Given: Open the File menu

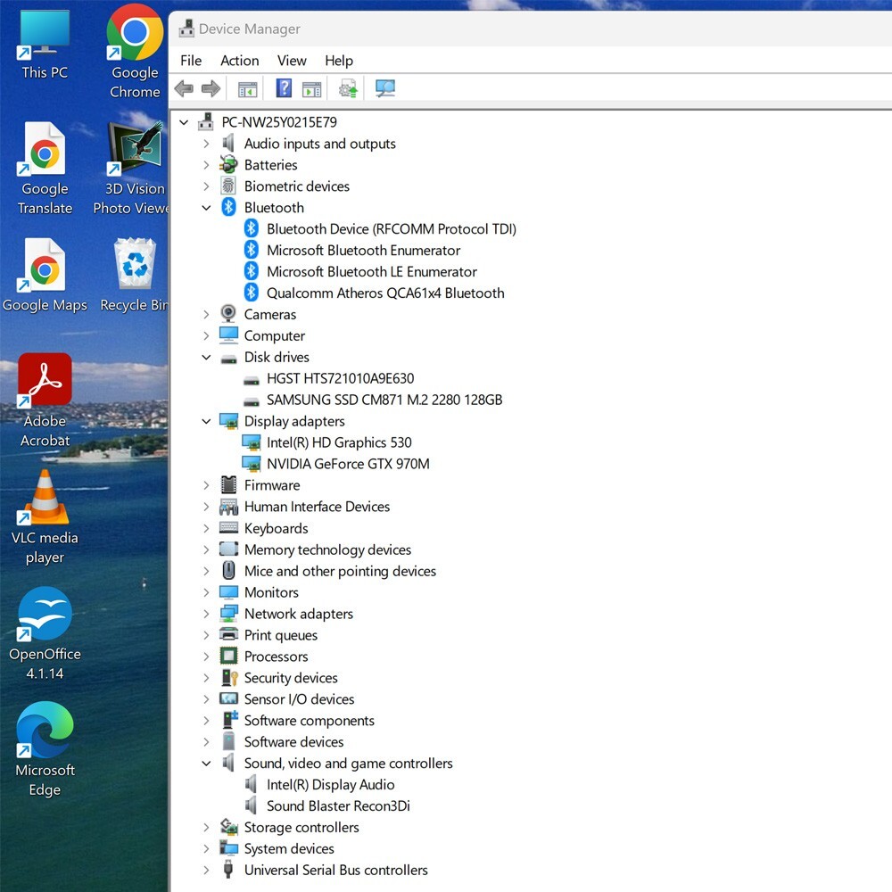Looking at the screenshot, I should (191, 61).
